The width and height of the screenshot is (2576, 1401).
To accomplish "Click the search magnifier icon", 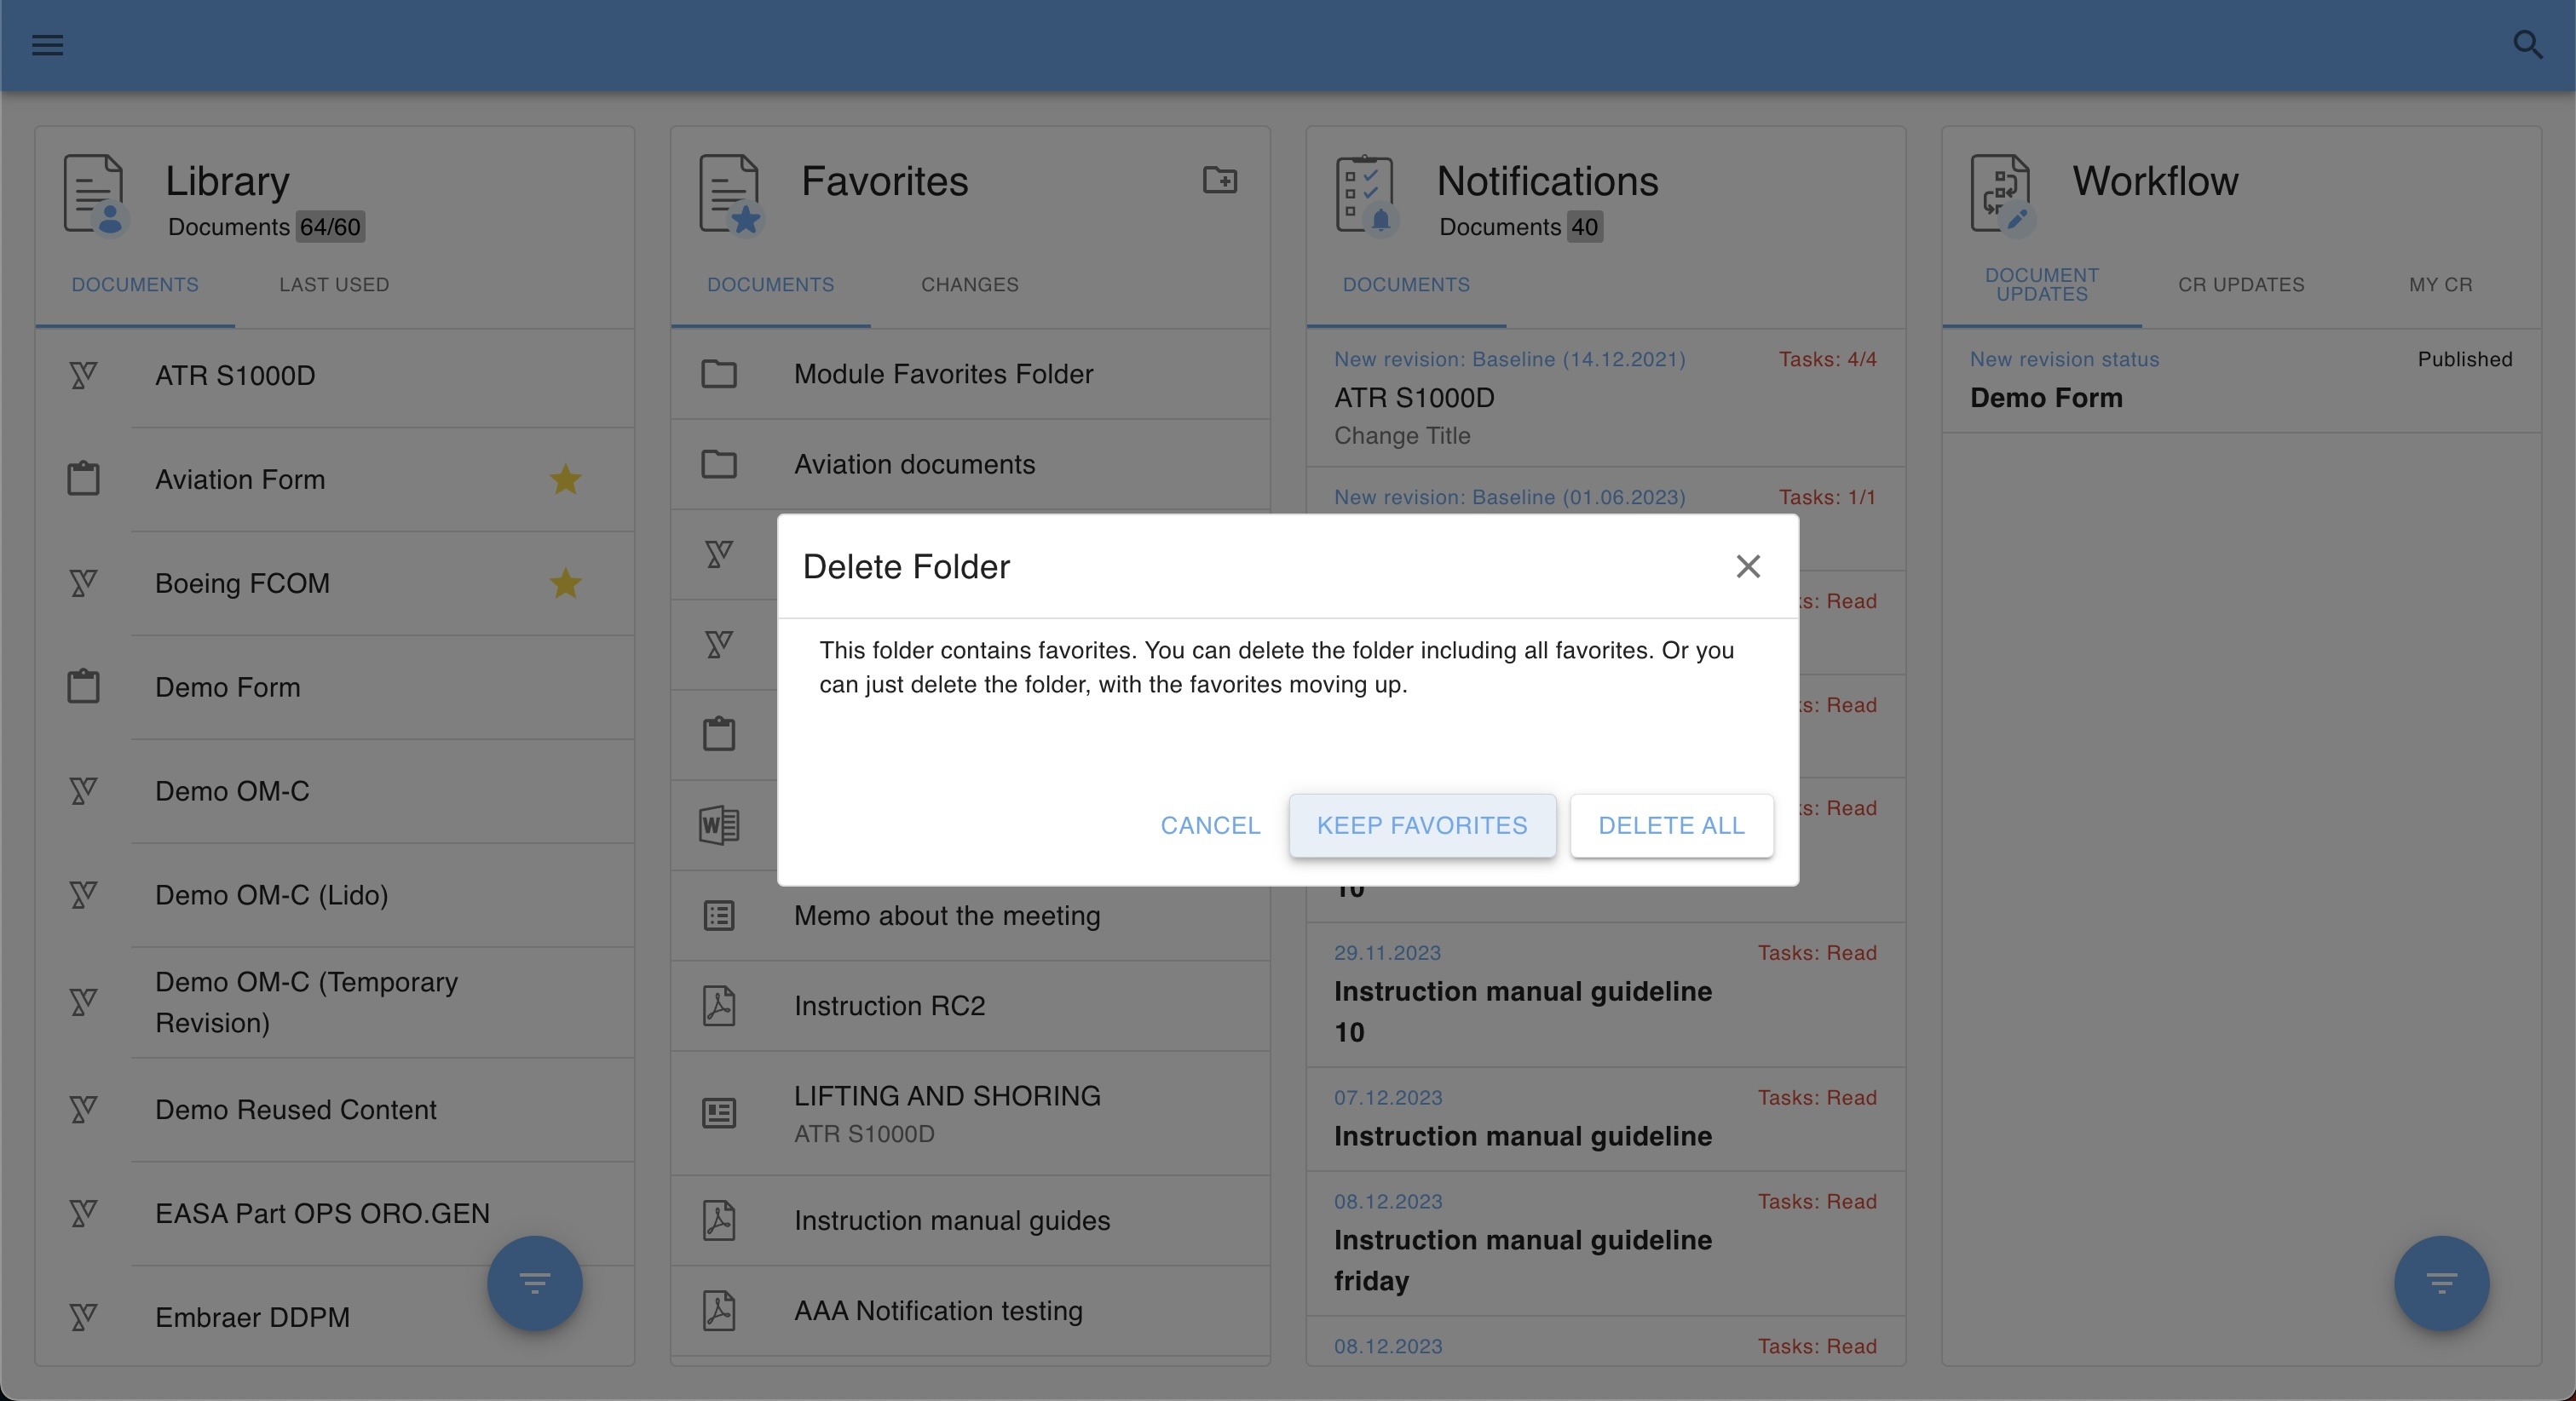I will (x=2527, y=45).
